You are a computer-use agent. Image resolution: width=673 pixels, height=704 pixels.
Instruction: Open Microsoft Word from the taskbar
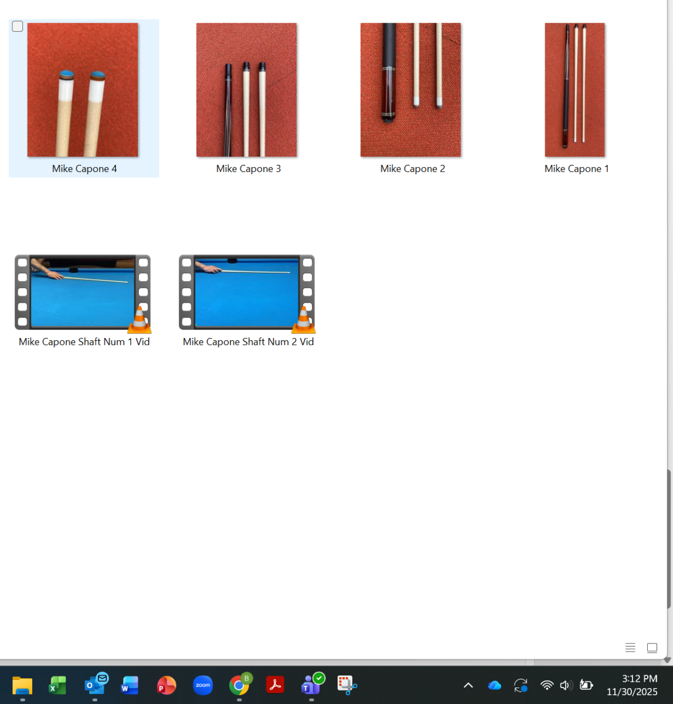point(130,685)
